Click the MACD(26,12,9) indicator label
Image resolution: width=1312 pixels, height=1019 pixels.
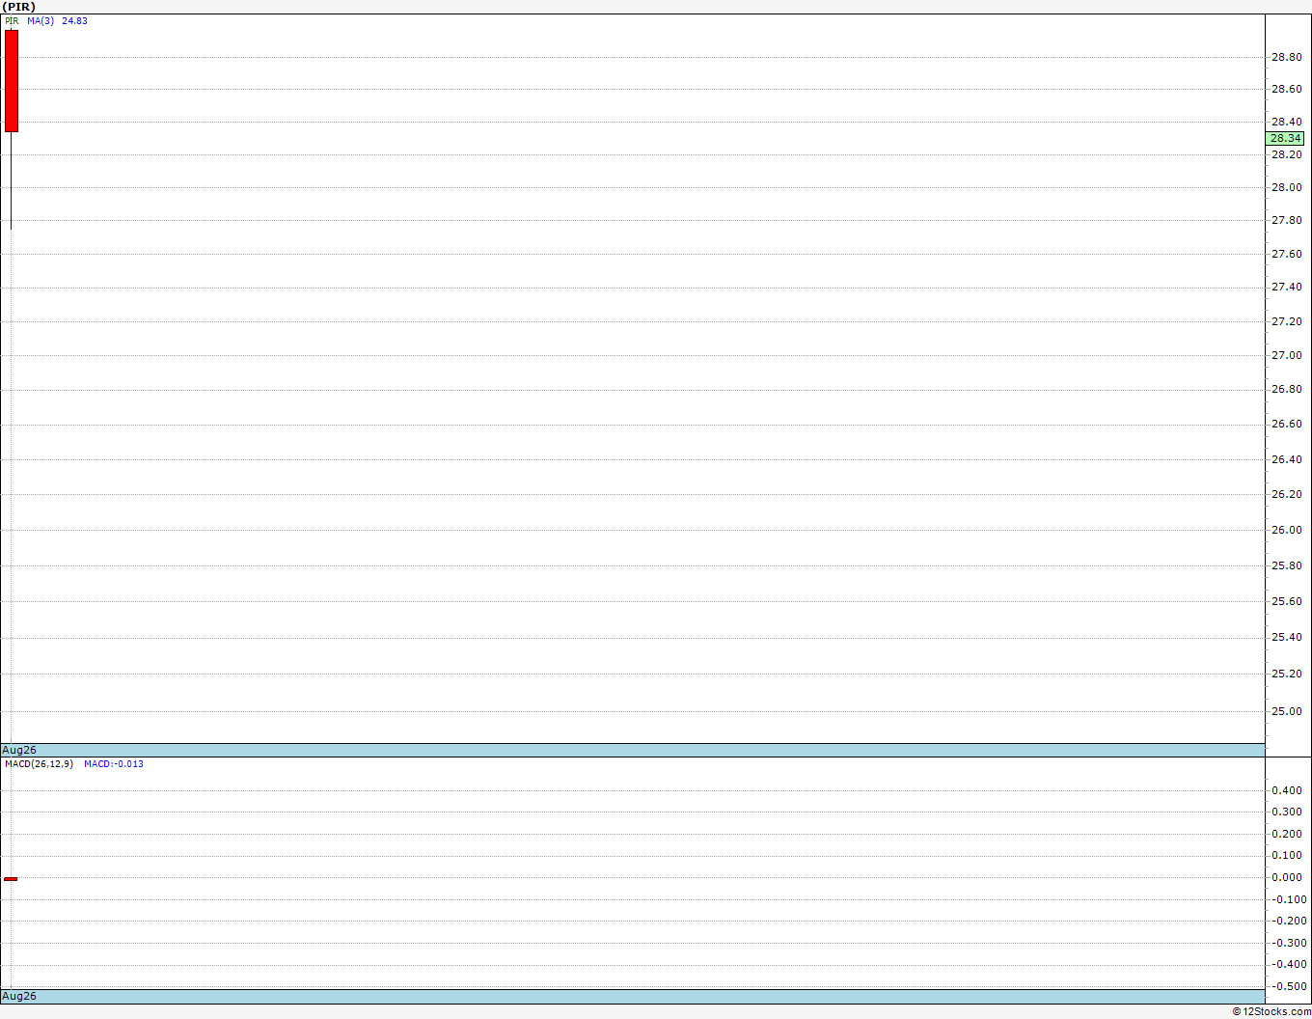[39, 763]
